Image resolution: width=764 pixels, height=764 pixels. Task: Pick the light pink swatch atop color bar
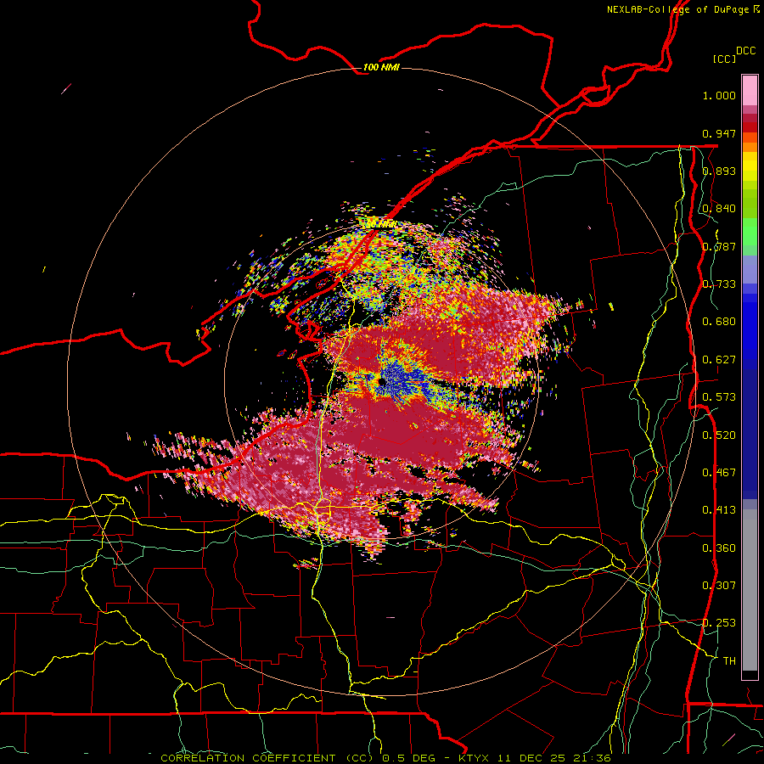click(x=750, y=91)
